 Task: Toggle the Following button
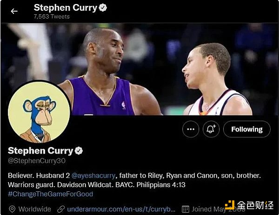pyautogui.click(x=247, y=129)
